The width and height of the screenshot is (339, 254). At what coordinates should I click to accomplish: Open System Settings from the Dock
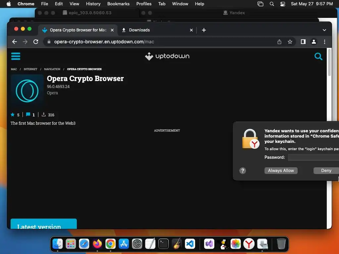coord(137,244)
